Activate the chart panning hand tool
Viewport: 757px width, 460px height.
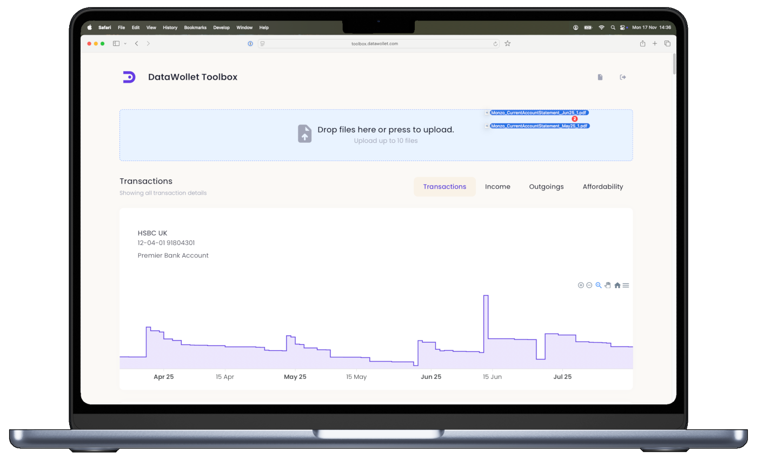tap(608, 285)
